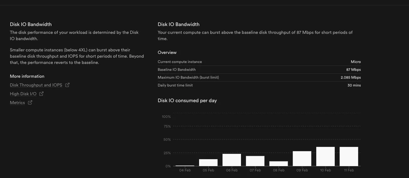The height and width of the screenshot is (178, 409).
Task: Open the High Disk I/O link
Action: click(x=23, y=94)
